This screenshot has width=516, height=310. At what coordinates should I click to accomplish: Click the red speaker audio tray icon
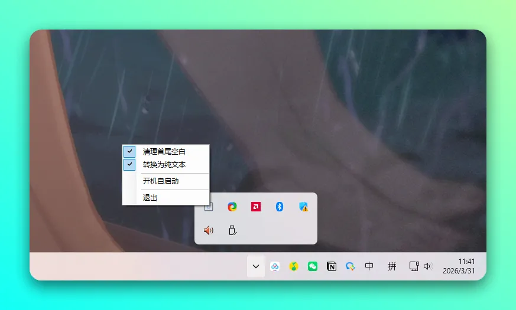pyautogui.click(x=209, y=230)
